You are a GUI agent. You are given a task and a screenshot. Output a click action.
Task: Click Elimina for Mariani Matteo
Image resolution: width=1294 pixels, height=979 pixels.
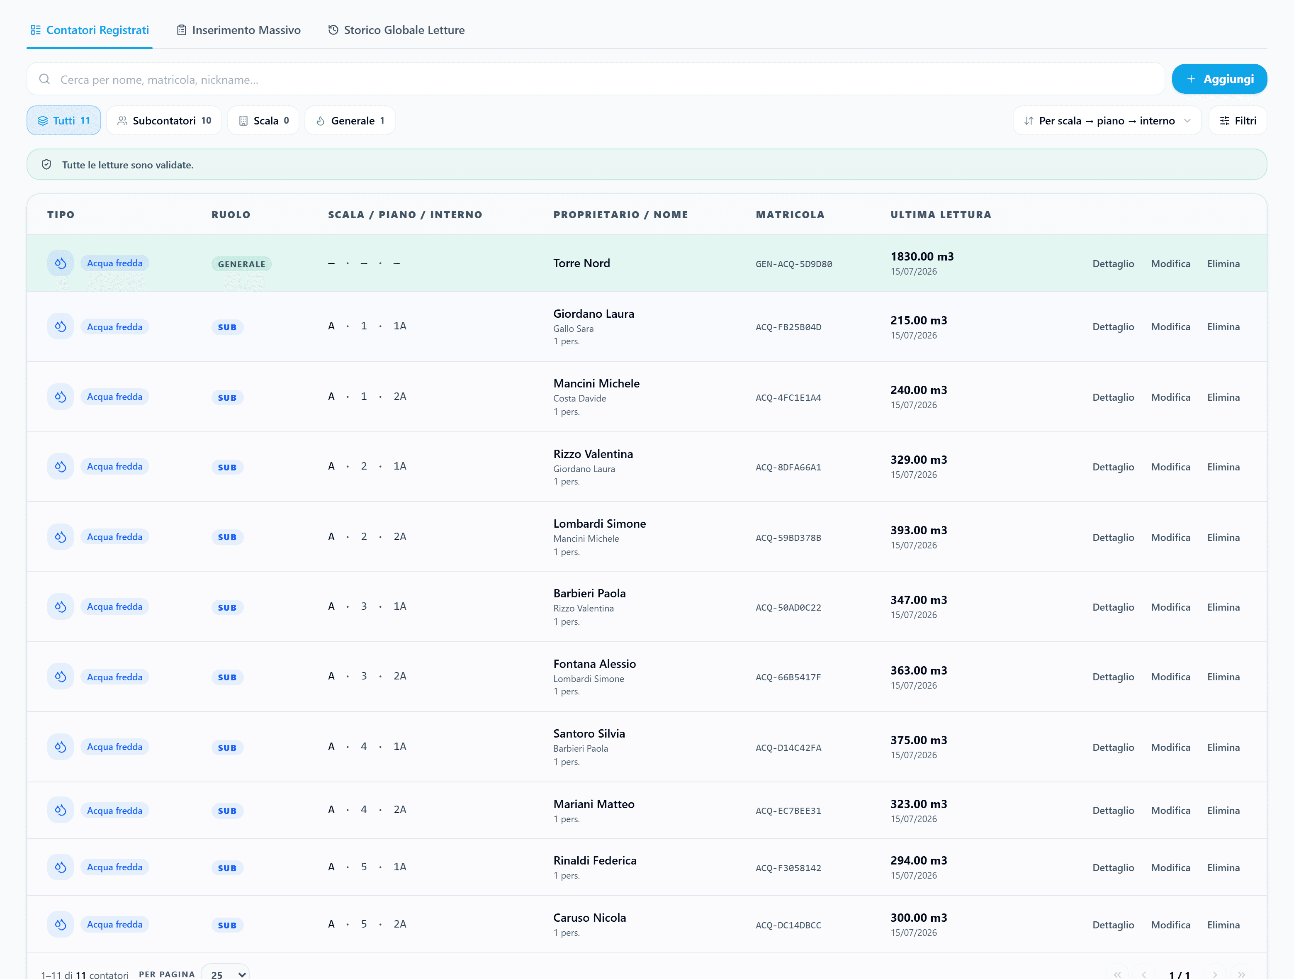pos(1223,811)
